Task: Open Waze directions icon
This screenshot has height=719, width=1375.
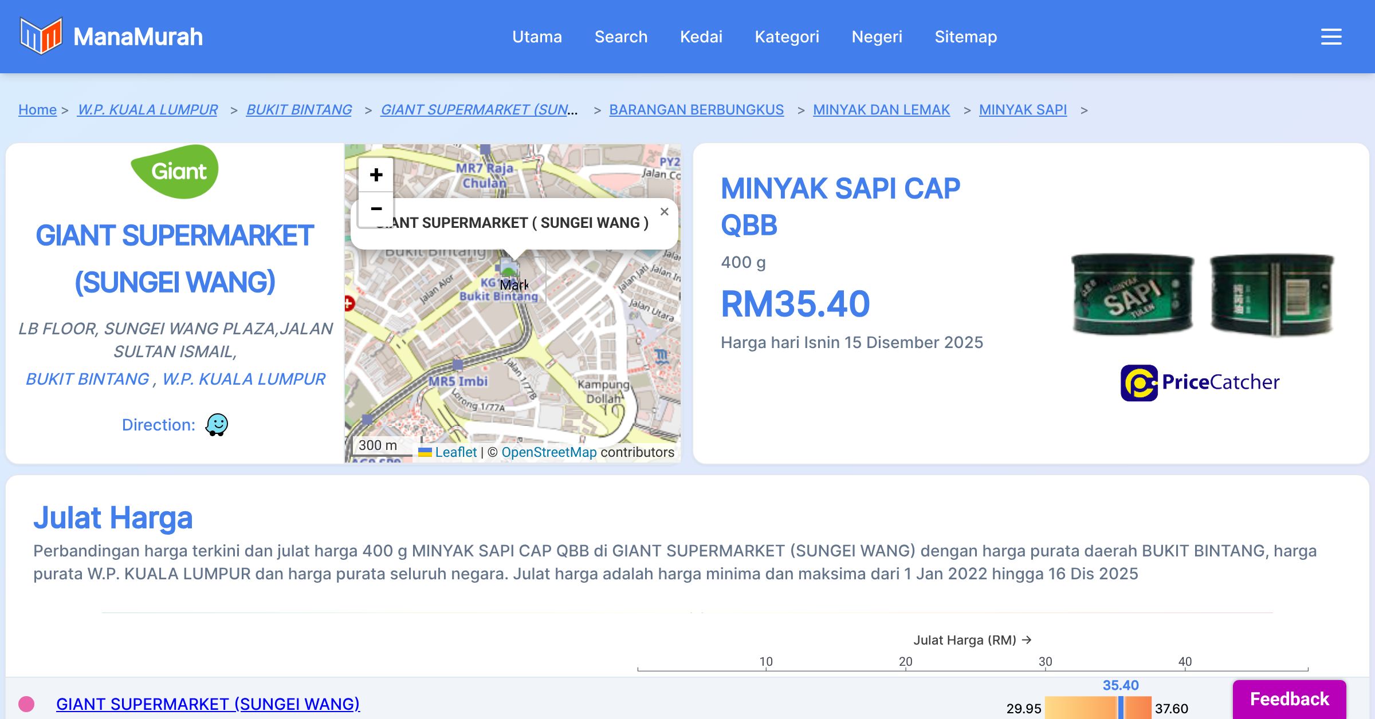Action: click(217, 425)
